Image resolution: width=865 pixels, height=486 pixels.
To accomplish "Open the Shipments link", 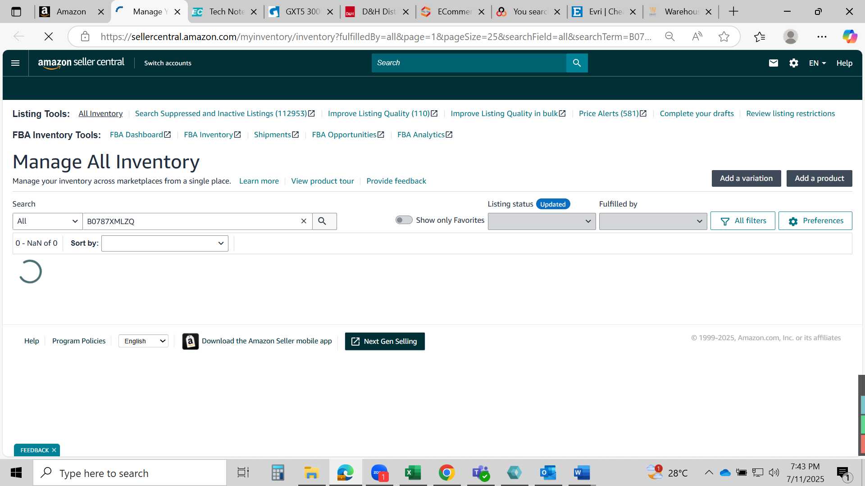I will 276,135.
